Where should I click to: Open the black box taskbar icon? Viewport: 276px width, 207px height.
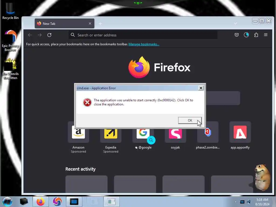(x=24, y=202)
